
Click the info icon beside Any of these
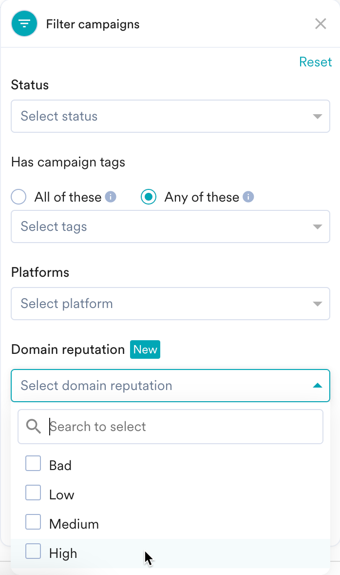coord(248,197)
